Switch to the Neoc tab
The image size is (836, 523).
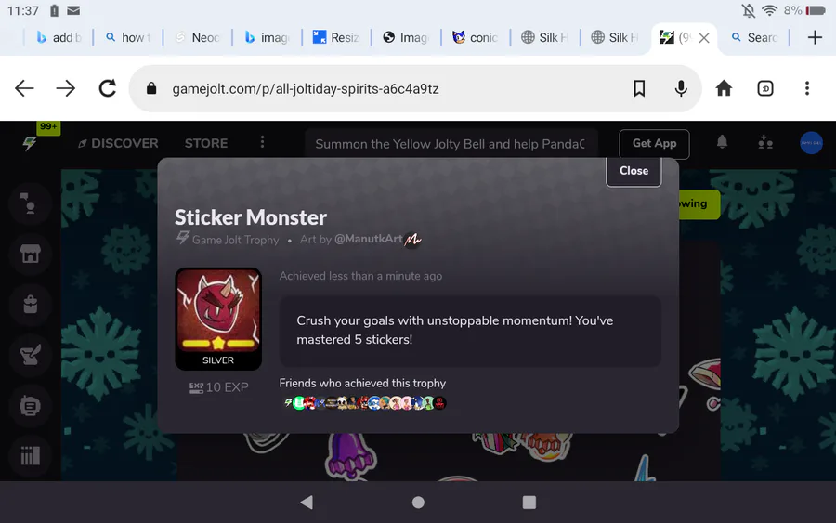pyautogui.click(x=198, y=37)
